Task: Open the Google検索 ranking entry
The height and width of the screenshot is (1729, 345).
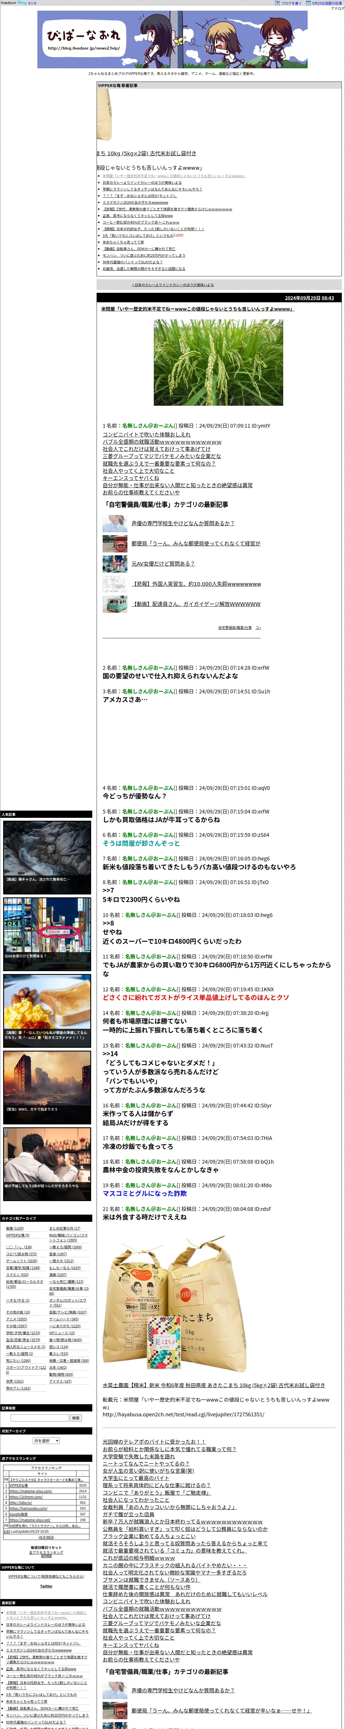Action: [19, 1514]
